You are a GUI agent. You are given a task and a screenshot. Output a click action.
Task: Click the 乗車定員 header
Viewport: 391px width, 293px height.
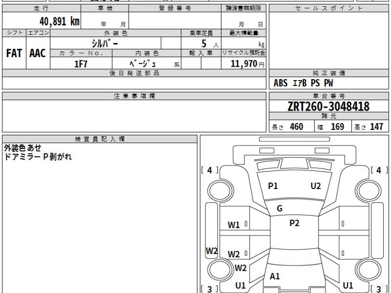(x=201, y=33)
